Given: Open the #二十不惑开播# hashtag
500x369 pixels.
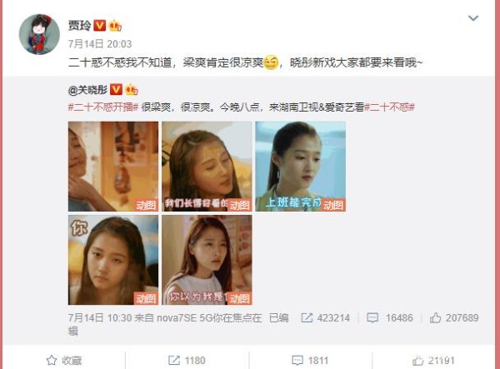Looking at the screenshot, I should pyautogui.click(x=103, y=107).
